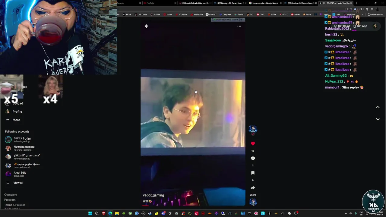Switch to the YouTube browser tab

159,3
